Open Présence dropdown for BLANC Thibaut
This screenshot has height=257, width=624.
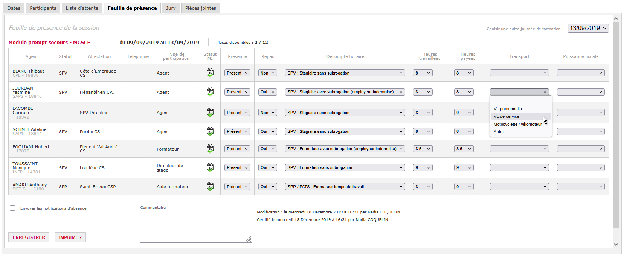click(x=237, y=73)
